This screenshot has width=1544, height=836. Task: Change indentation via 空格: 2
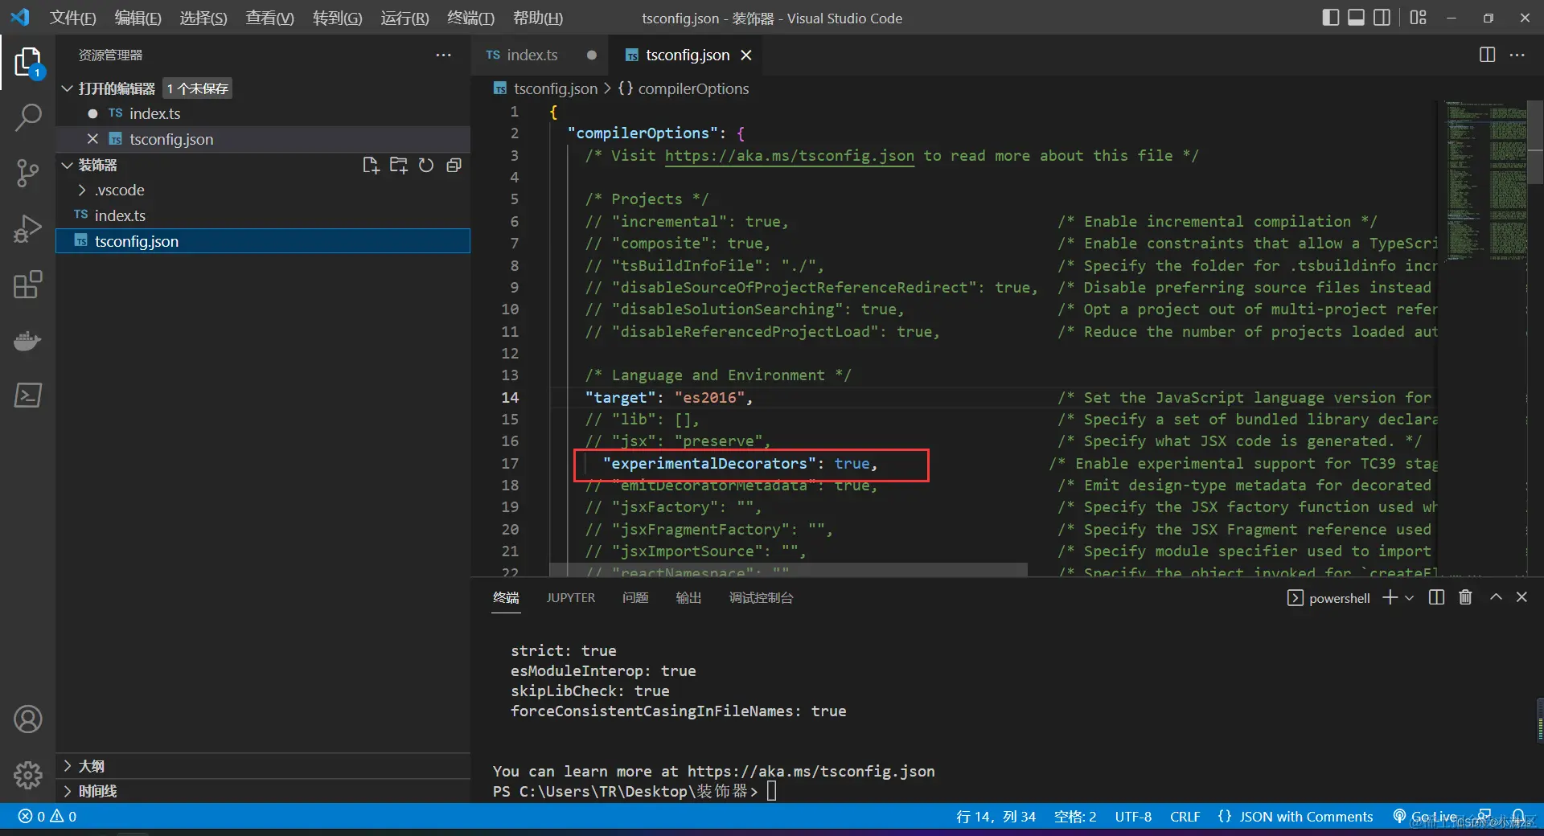click(x=1075, y=817)
